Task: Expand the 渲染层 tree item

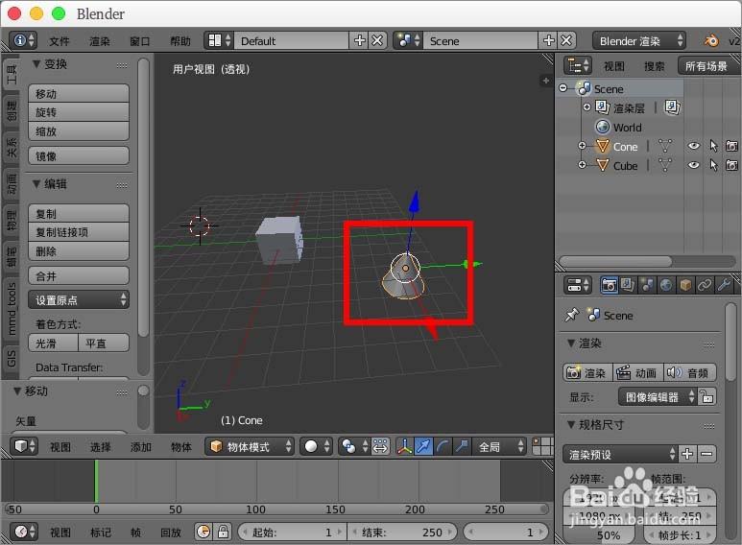Action: pyautogui.click(x=586, y=107)
